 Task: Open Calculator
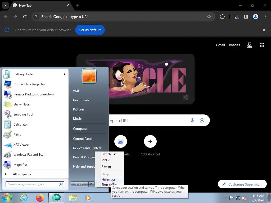[35, 124]
